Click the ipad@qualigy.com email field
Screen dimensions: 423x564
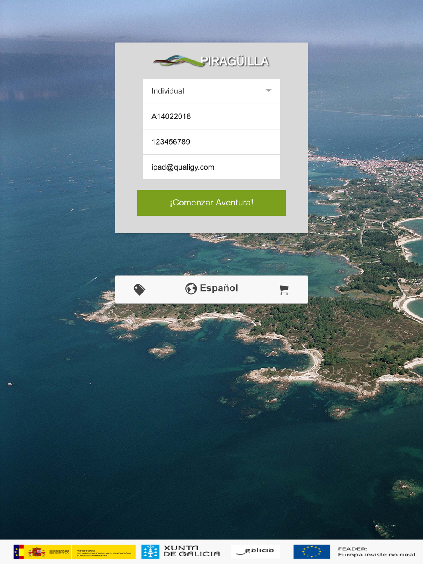tap(211, 167)
